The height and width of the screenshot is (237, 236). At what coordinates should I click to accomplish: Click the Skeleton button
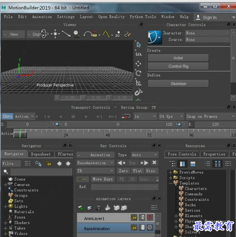pyautogui.click(x=178, y=84)
